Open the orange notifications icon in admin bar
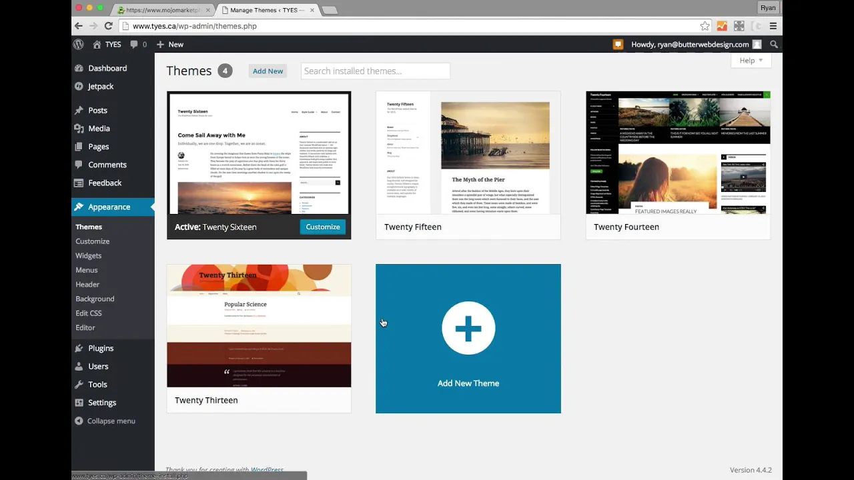Image resolution: width=854 pixels, height=480 pixels. pos(618,45)
